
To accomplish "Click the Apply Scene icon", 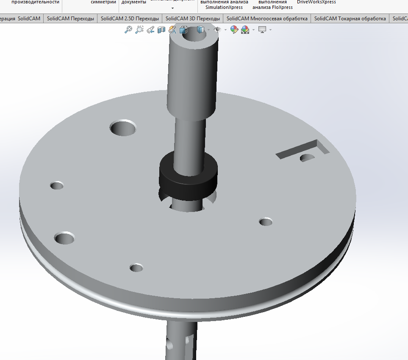I will click(245, 30).
